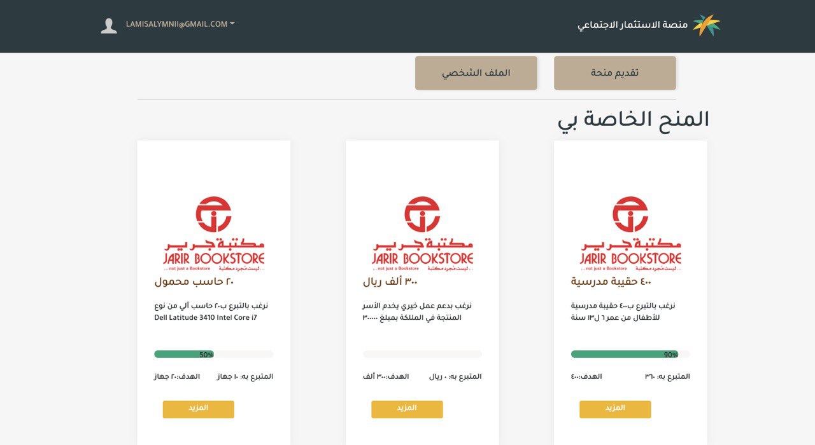Click the ٢٠ حاسب محمول card title
Image resolution: width=815 pixels, height=445 pixels.
(194, 282)
